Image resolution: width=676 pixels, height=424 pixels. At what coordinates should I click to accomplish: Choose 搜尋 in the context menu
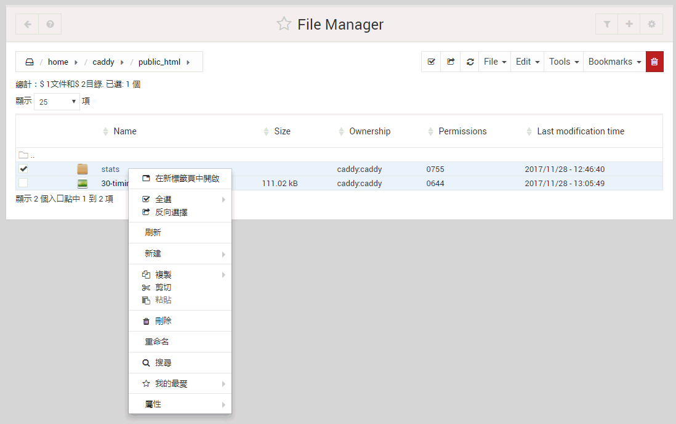pyautogui.click(x=180, y=363)
